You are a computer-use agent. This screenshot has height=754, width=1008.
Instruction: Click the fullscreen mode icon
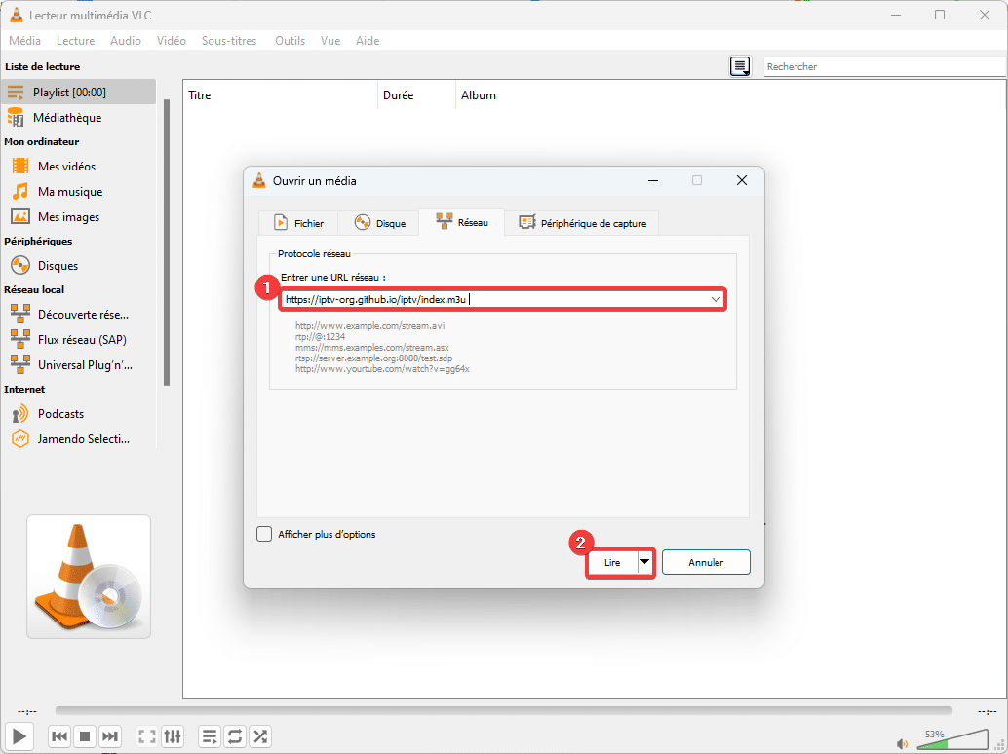pyautogui.click(x=146, y=736)
